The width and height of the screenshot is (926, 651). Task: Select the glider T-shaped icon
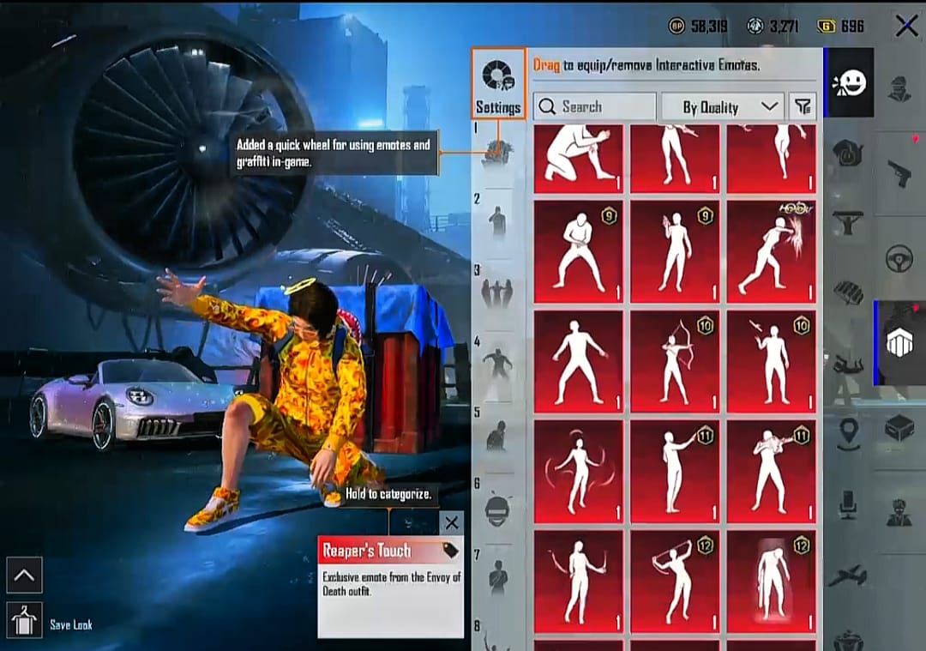click(849, 223)
